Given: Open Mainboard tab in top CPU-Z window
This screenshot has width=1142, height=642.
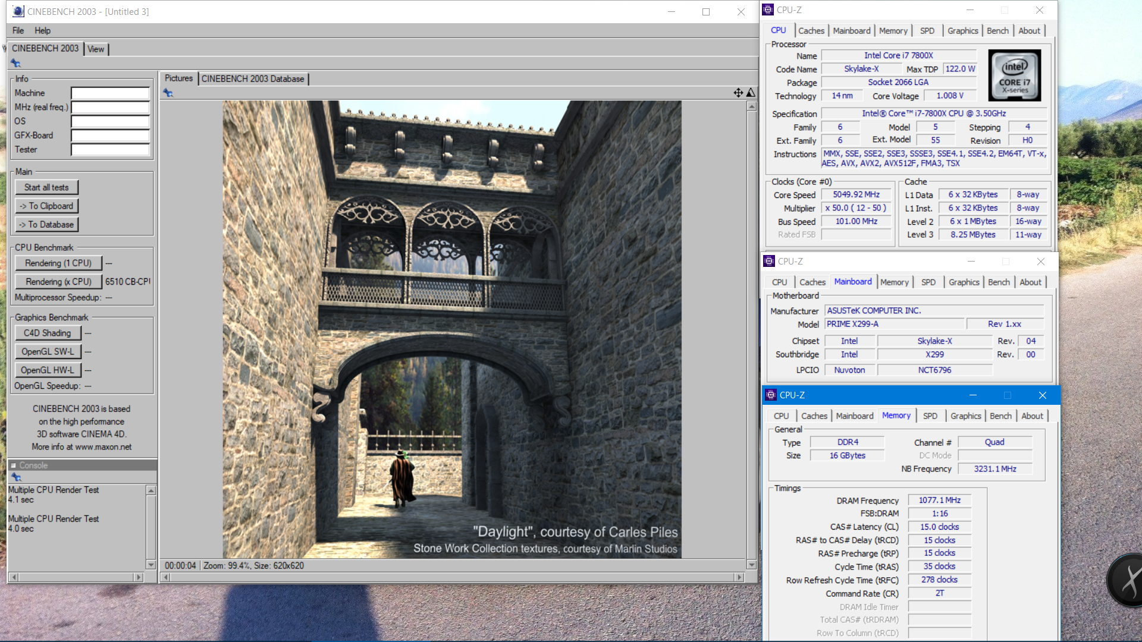Looking at the screenshot, I should [851, 31].
